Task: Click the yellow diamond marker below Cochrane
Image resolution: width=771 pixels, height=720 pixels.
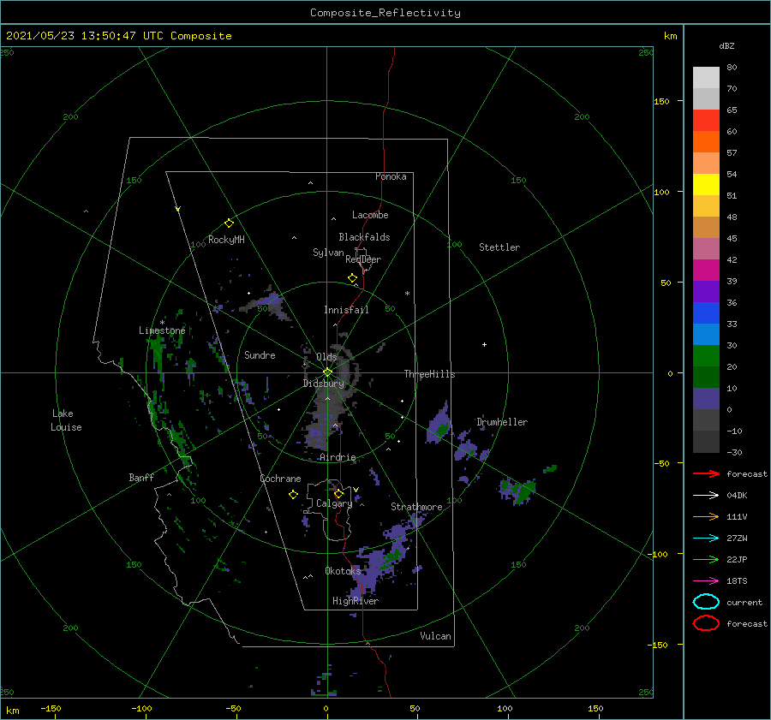Action: 293,495
